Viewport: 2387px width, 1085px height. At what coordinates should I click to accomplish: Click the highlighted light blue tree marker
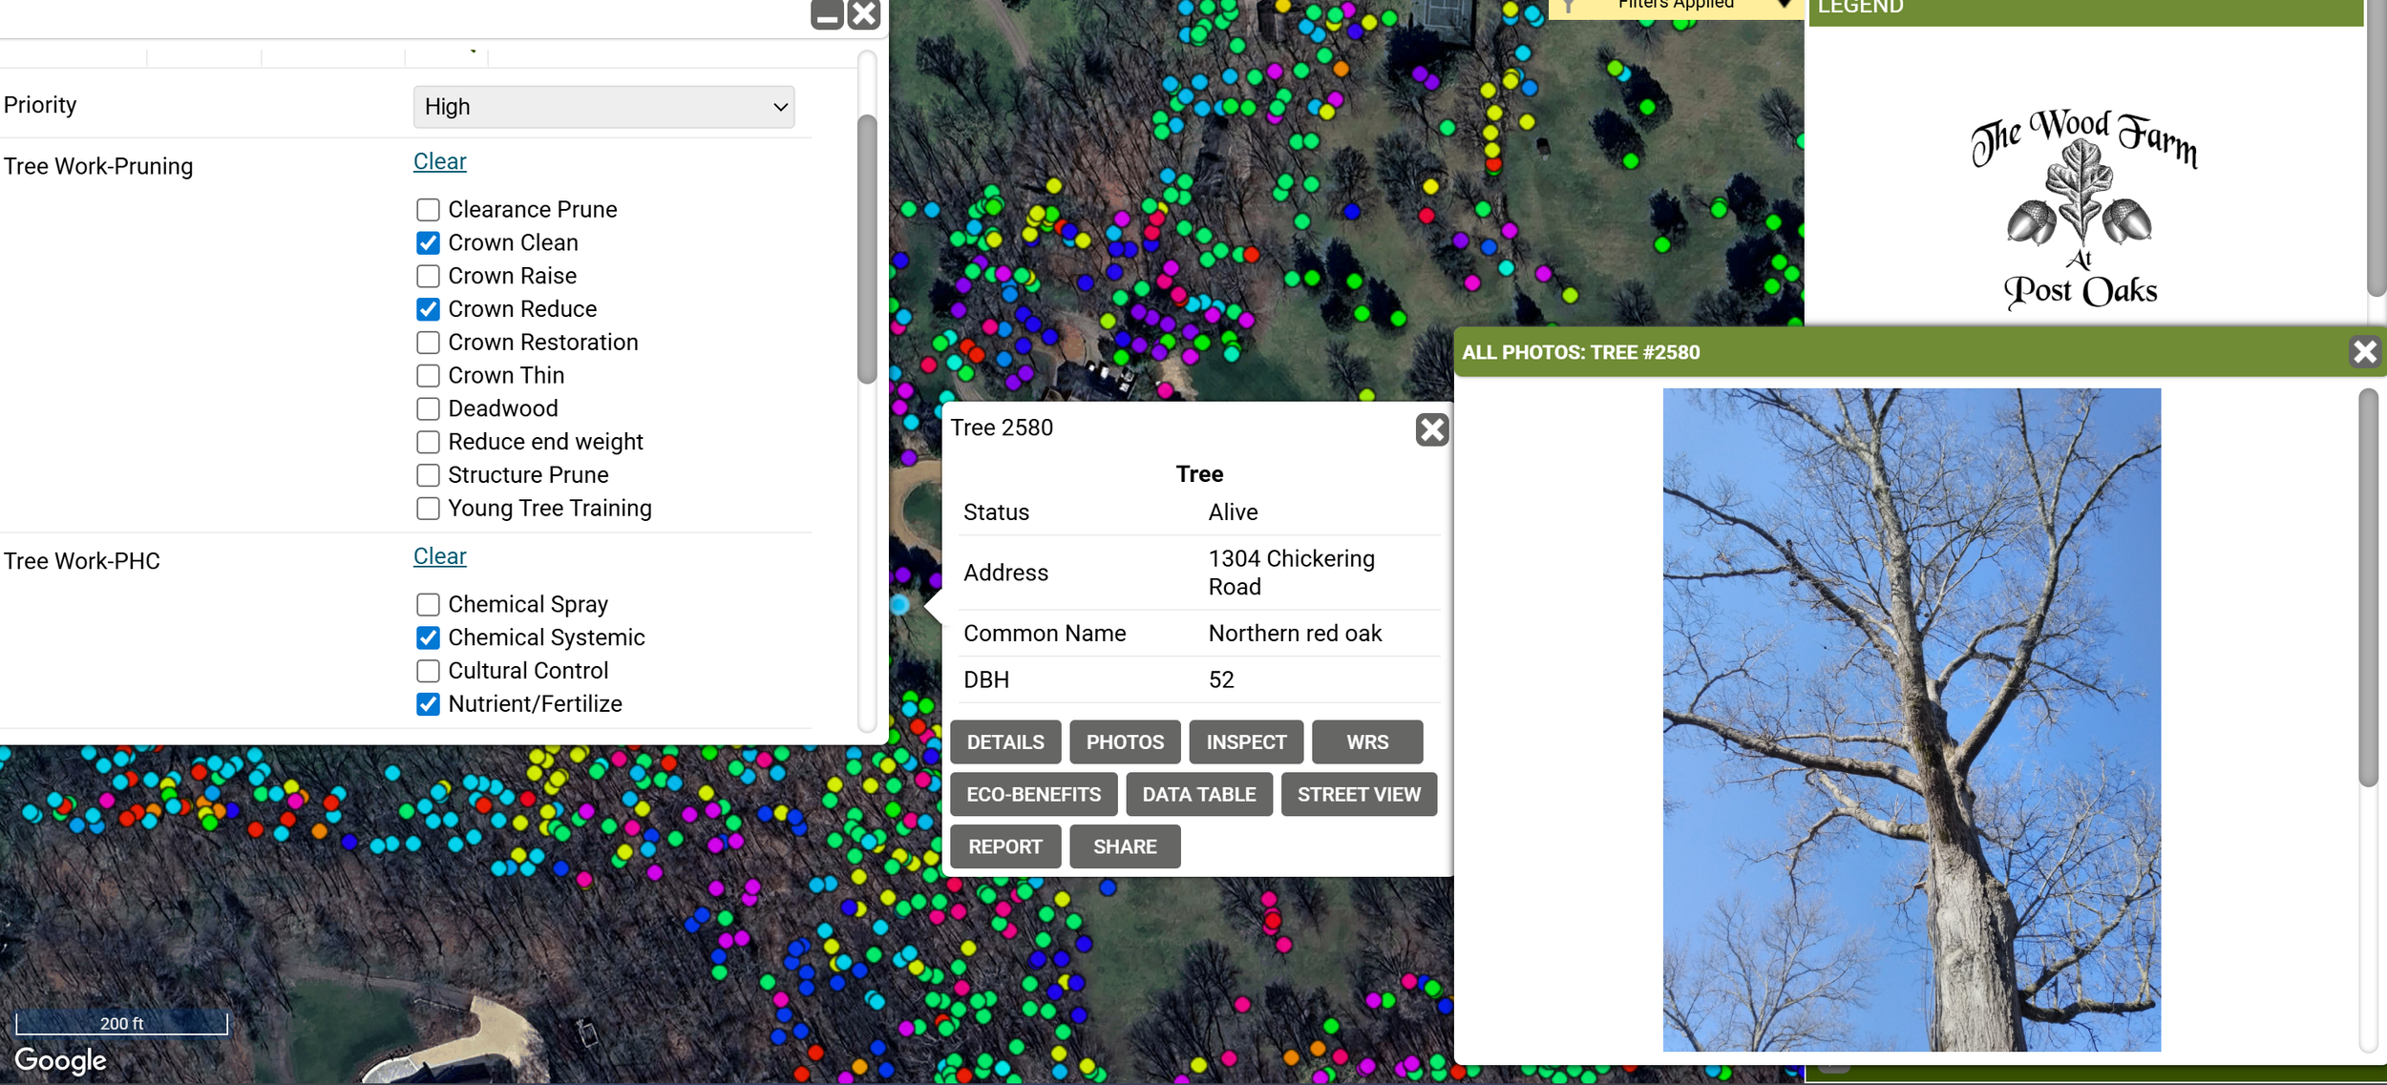click(898, 605)
